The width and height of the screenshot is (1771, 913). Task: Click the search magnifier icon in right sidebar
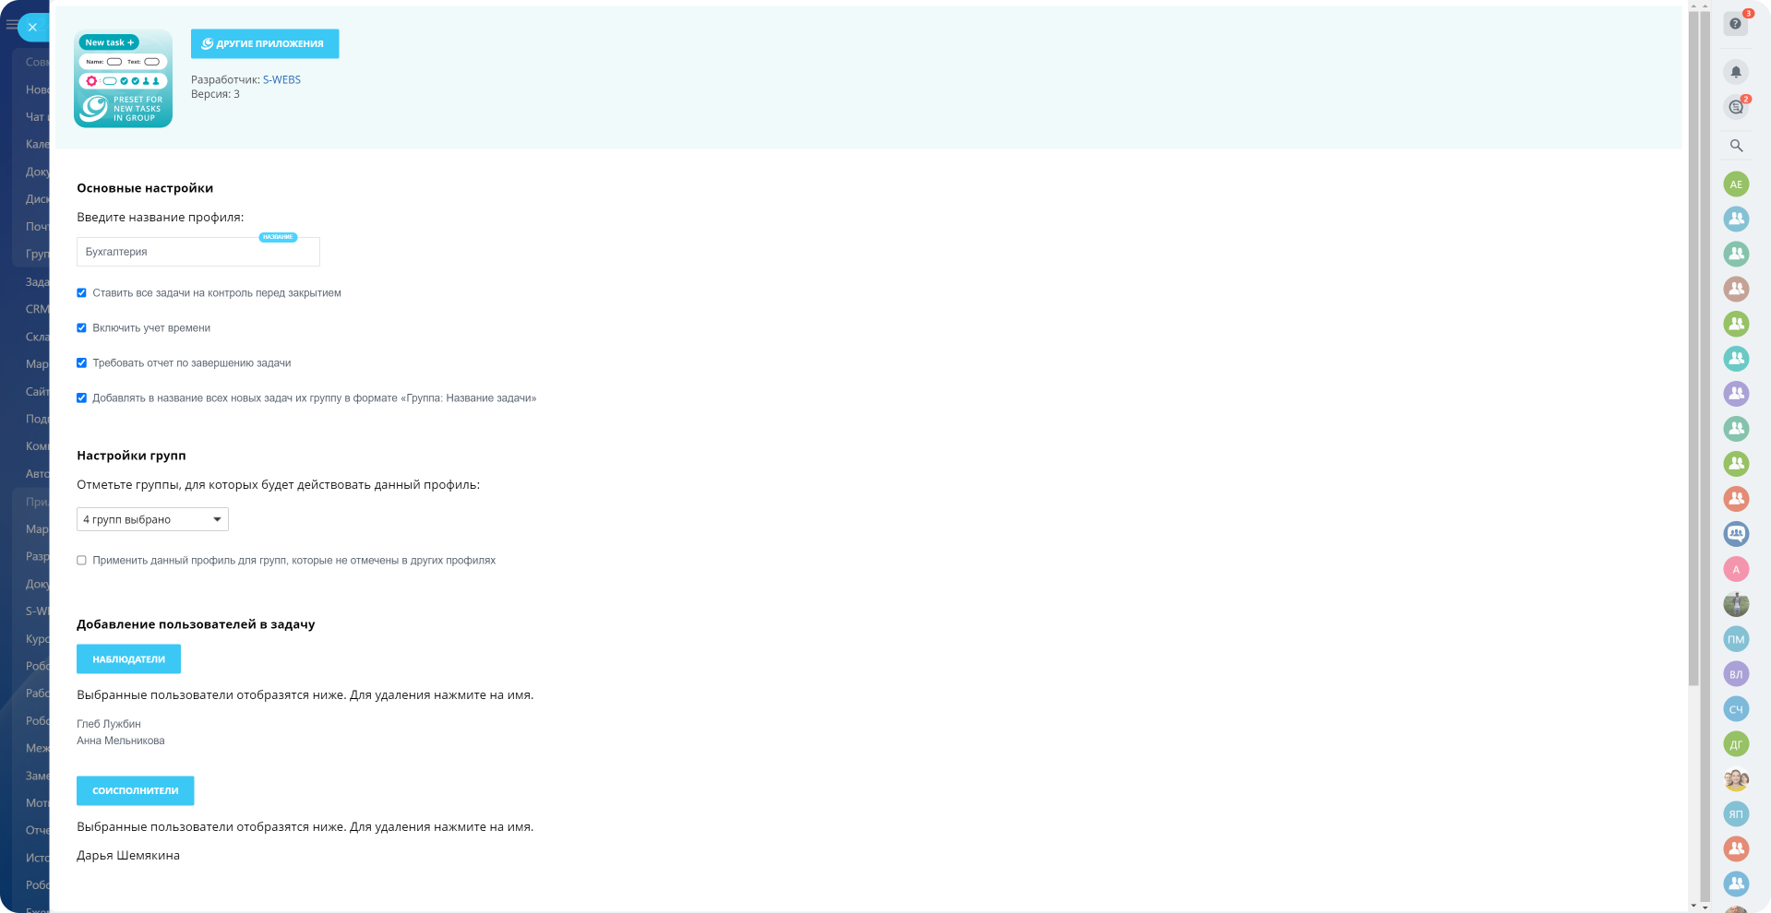pos(1736,146)
